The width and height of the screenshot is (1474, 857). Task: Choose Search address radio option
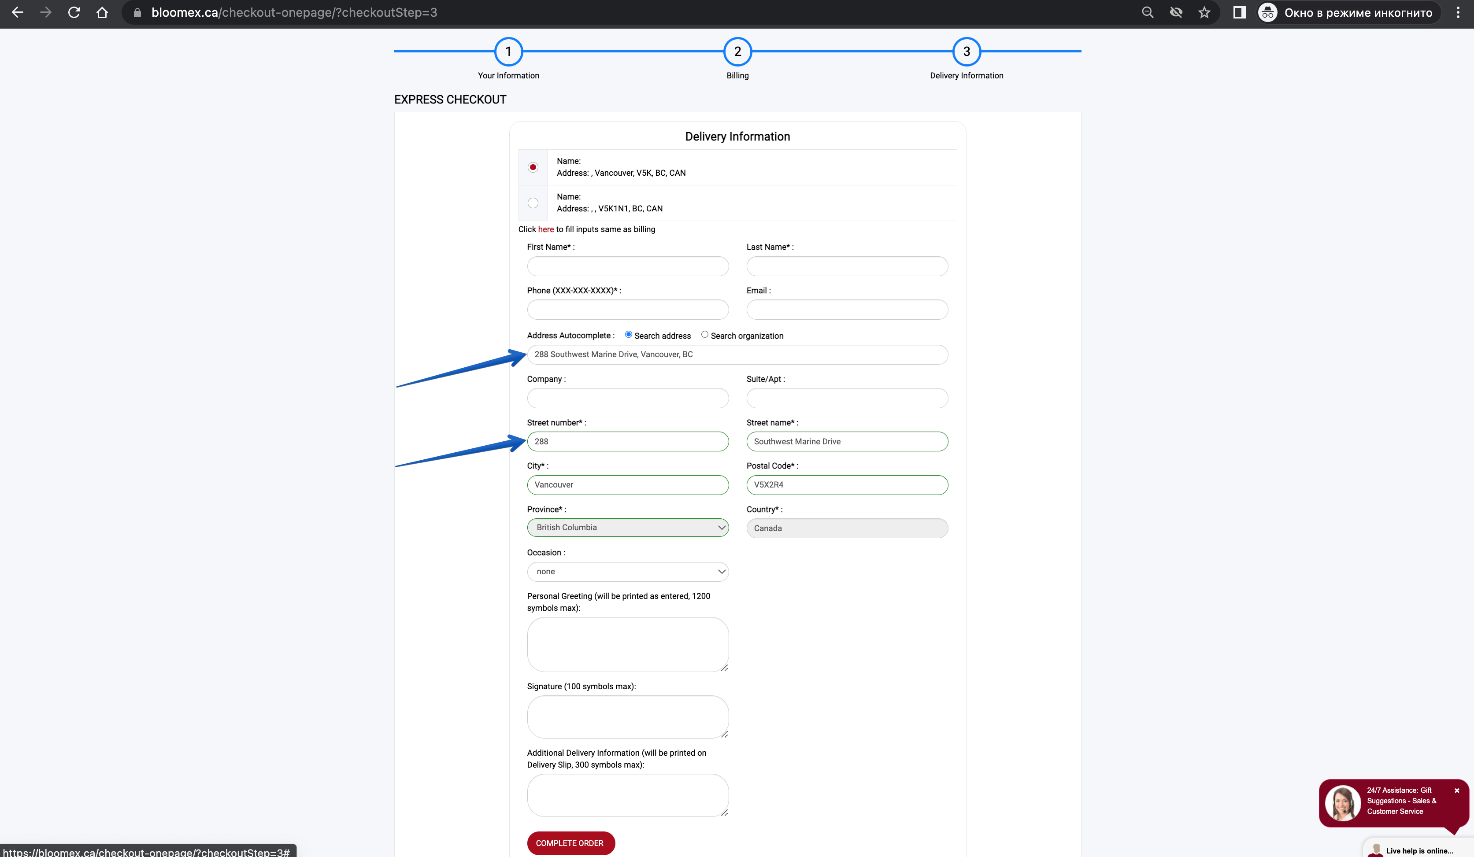(x=628, y=334)
